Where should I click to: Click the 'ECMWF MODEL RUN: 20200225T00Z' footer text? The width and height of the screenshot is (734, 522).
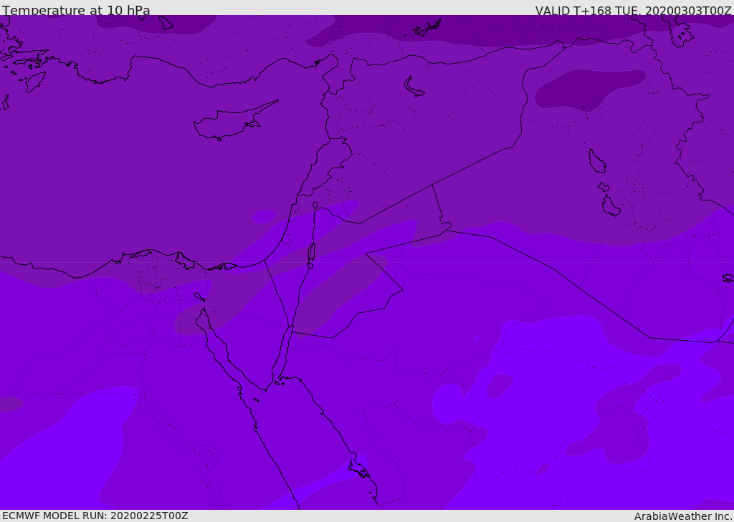coord(95,516)
